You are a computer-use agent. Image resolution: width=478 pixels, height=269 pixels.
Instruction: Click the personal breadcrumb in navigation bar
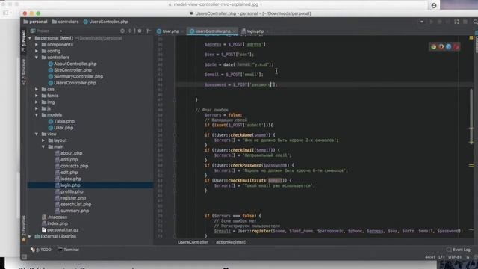(x=35, y=22)
